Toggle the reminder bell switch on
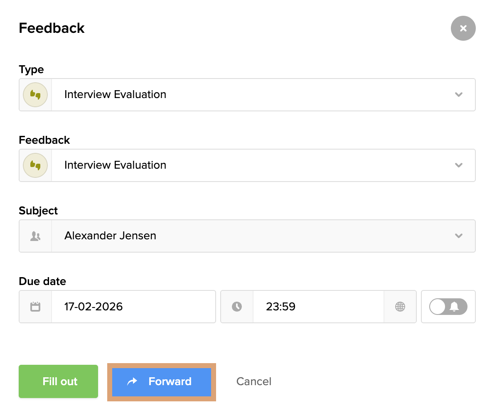 448,307
